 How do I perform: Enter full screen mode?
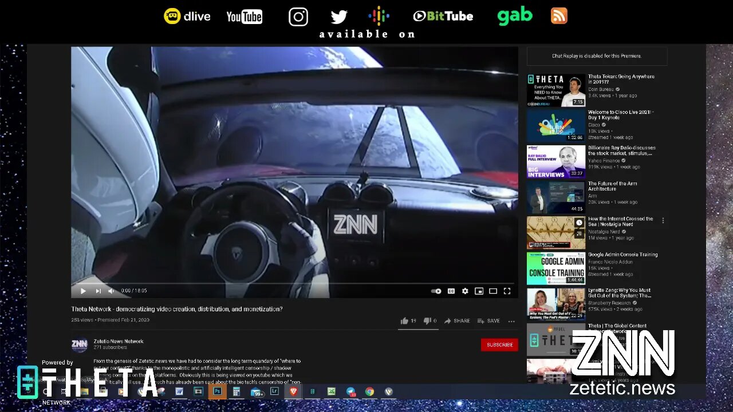click(507, 291)
